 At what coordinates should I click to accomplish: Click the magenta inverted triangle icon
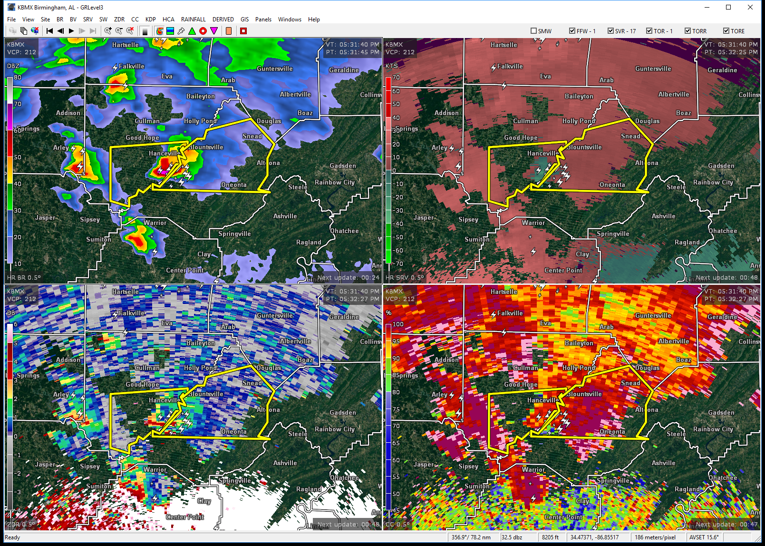tap(214, 31)
